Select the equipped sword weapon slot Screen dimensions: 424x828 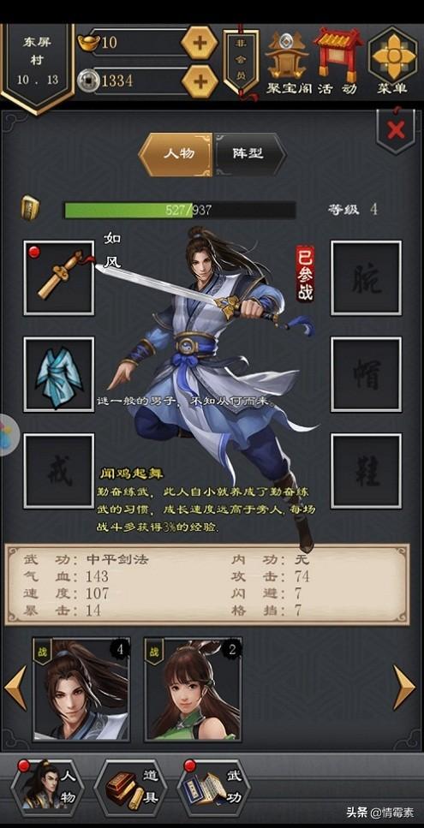tap(59, 277)
